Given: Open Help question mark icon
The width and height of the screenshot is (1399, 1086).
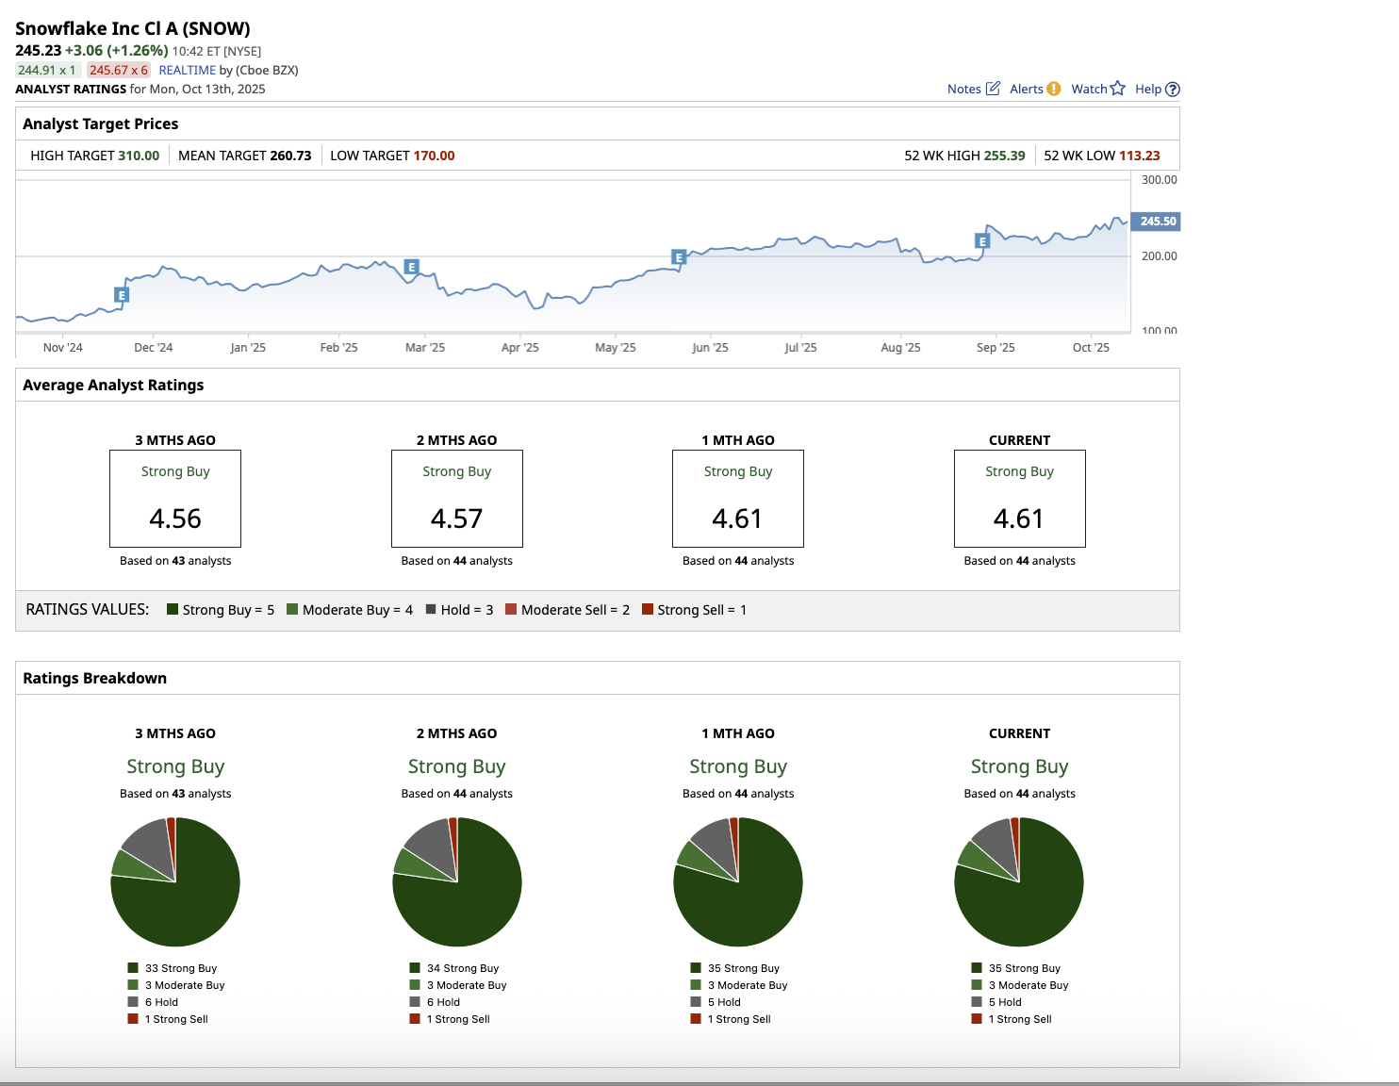Looking at the screenshot, I should tap(1173, 90).
